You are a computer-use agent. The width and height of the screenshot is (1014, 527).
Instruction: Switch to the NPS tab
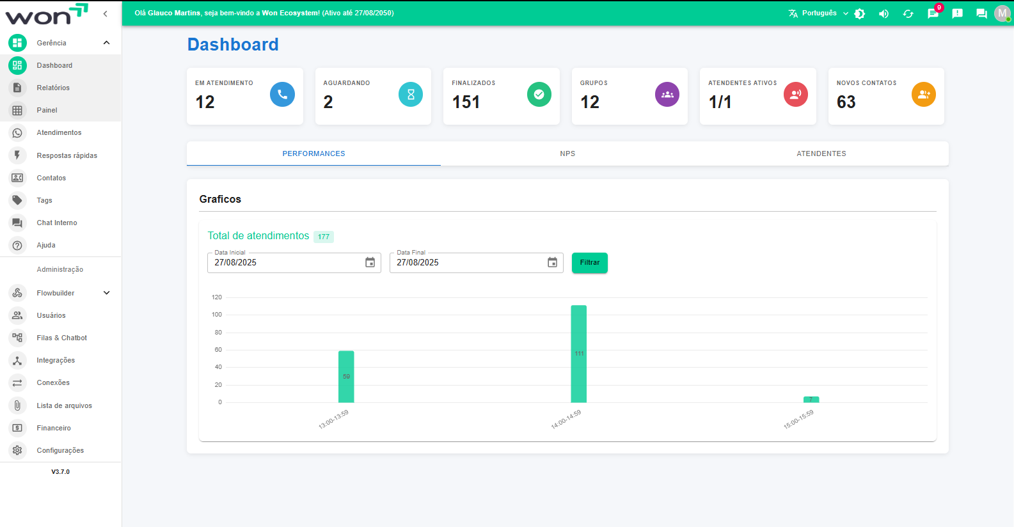point(567,153)
